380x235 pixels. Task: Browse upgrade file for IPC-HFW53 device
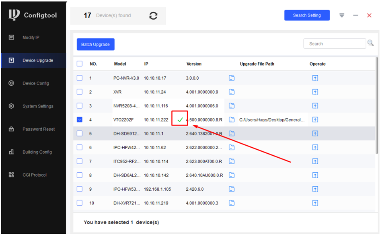pyautogui.click(x=232, y=189)
